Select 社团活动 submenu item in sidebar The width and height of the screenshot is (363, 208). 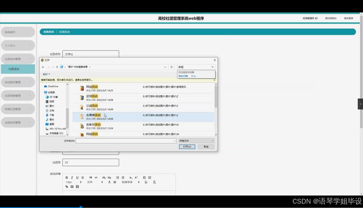coord(18,69)
